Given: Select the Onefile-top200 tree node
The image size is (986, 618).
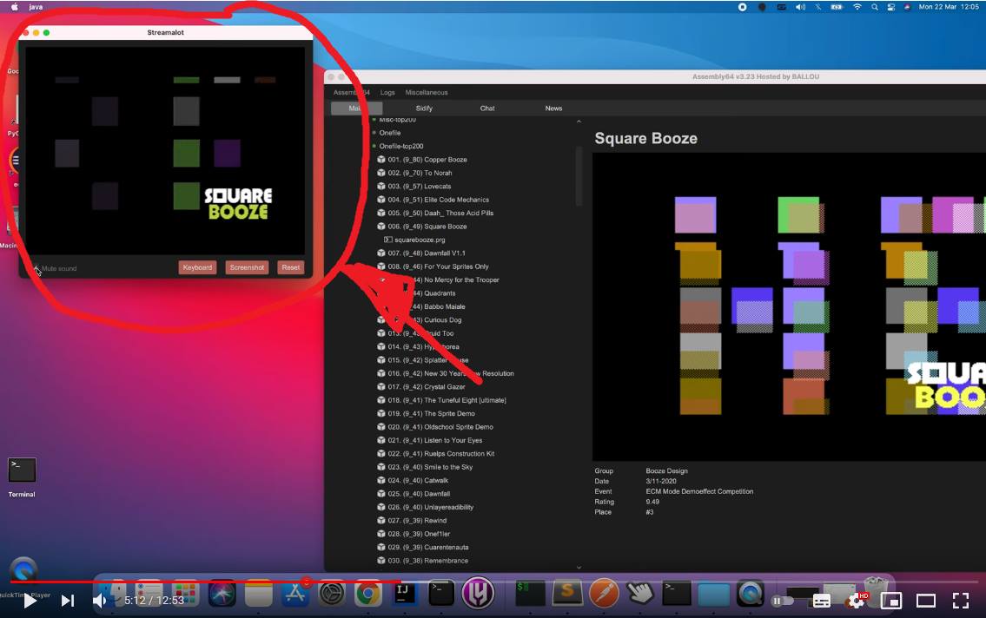Looking at the screenshot, I should click(400, 146).
